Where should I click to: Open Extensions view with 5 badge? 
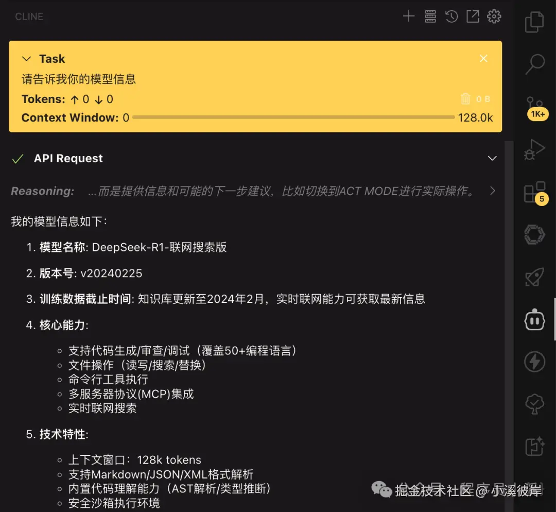point(535,193)
